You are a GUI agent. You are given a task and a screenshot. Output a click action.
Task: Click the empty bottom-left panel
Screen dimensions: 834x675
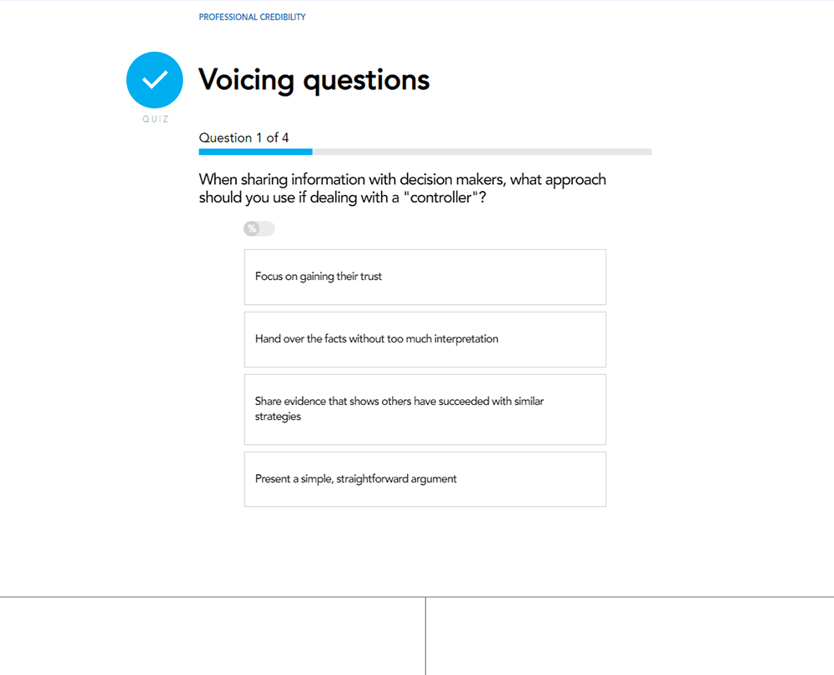pyautogui.click(x=212, y=636)
